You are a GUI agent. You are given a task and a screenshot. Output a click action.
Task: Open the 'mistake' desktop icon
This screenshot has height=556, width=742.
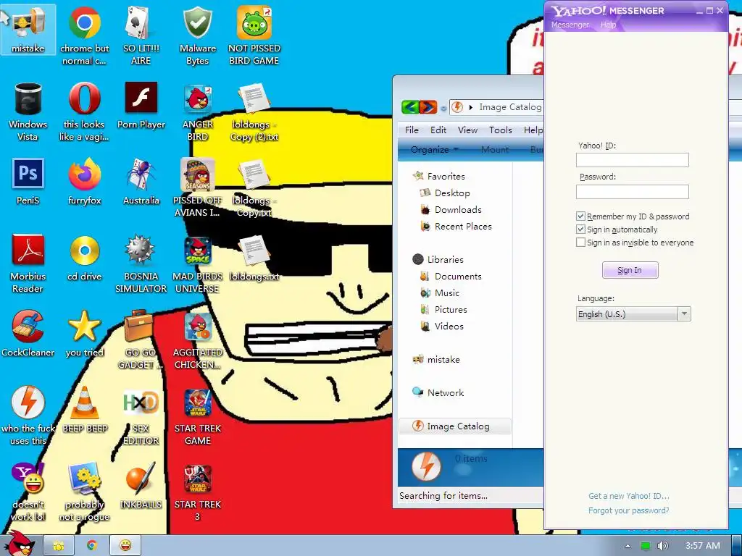pyautogui.click(x=28, y=30)
